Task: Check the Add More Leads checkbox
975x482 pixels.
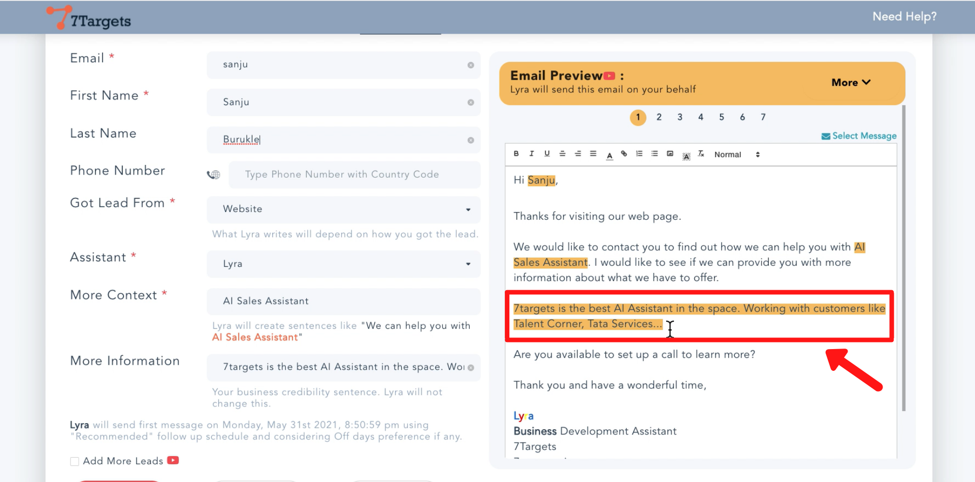Action: click(x=75, y=461)
